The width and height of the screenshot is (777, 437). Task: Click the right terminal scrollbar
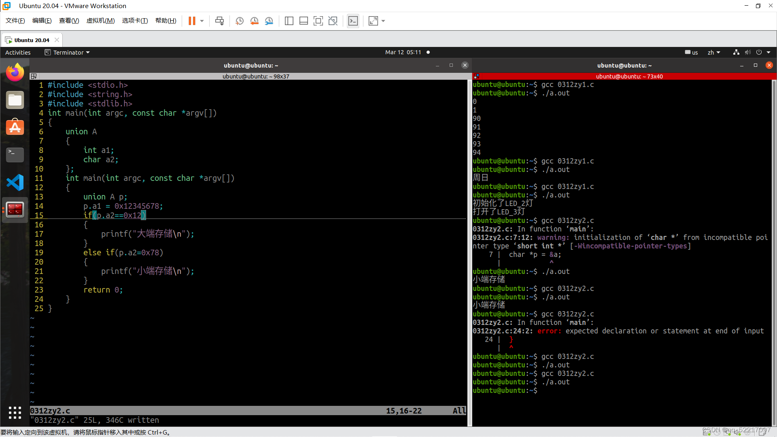[x=774, y=251]
